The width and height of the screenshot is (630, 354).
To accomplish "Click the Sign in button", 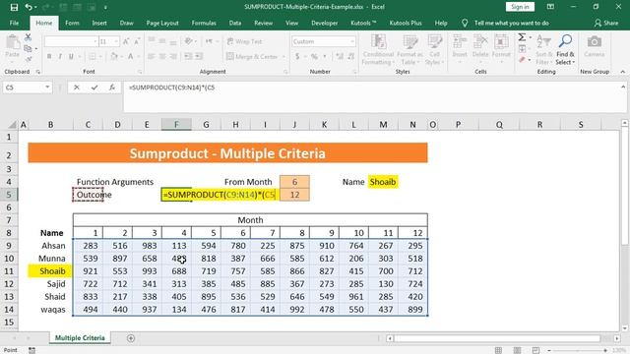I will pyautogui.click(x=520, y=7).
